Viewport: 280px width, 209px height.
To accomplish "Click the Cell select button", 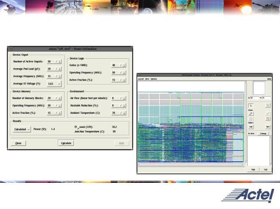I will tap(251, 127).
